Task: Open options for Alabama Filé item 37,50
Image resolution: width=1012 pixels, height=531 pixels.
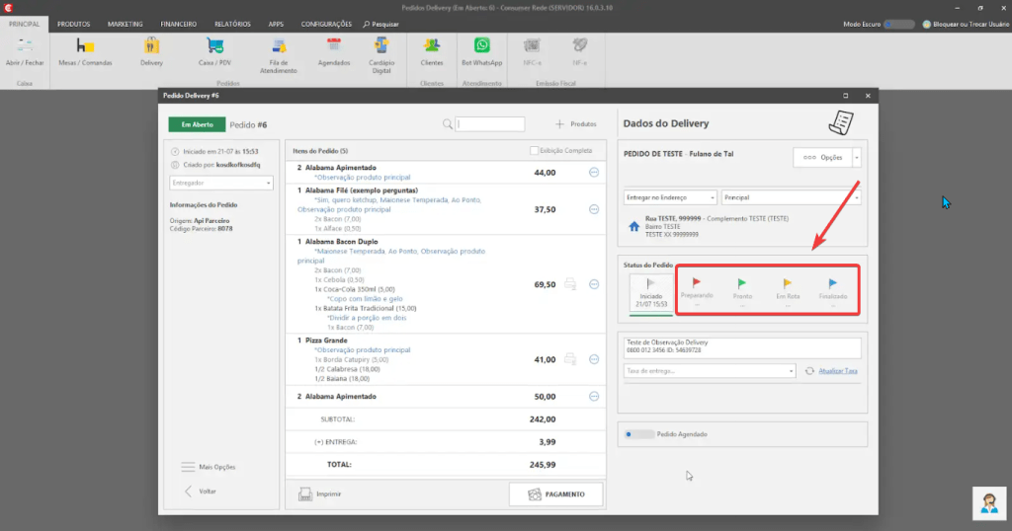Action: (594, 209)
